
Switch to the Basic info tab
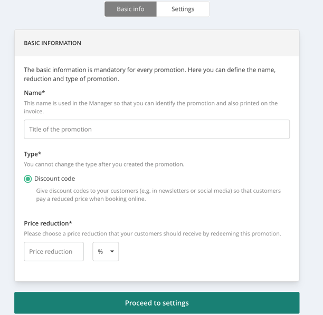[130, 9]
